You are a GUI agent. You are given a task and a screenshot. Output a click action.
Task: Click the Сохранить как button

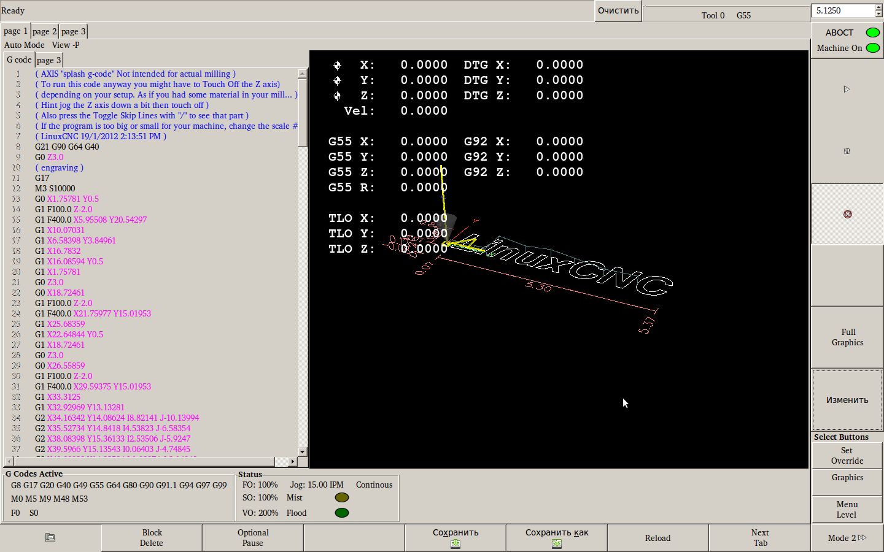click(x=557, y=538)
